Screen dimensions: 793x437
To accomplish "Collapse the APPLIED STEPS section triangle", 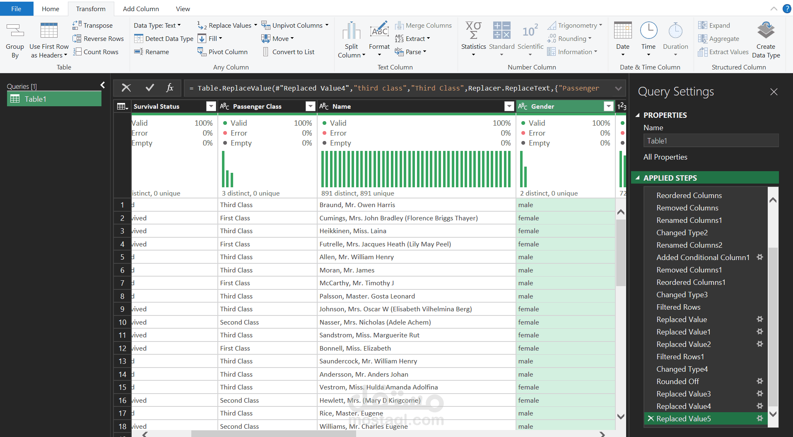I will tap(638, 178).
